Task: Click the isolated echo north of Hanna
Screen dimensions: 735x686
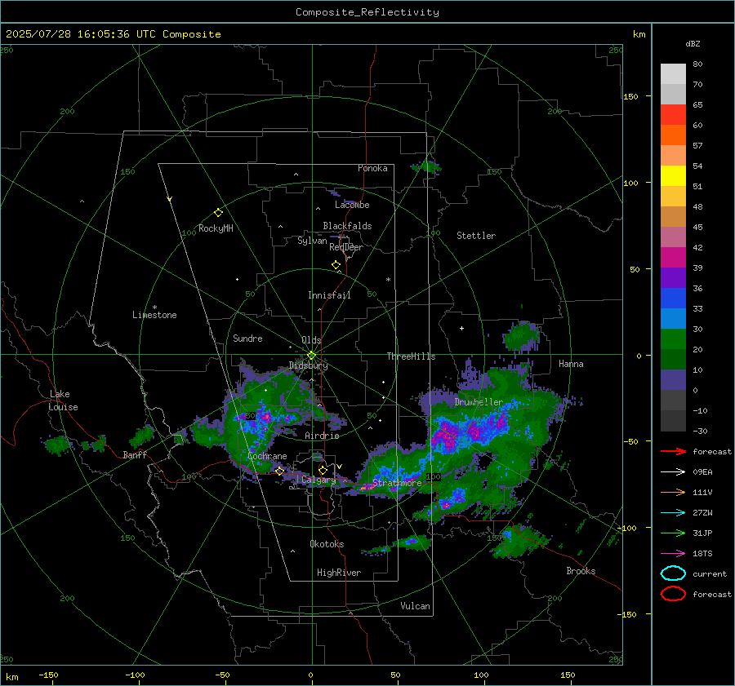Action: click(x=521, y=336)
